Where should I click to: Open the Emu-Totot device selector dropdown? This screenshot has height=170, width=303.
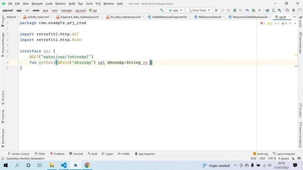pyautogui.click(x=199, y=10)
